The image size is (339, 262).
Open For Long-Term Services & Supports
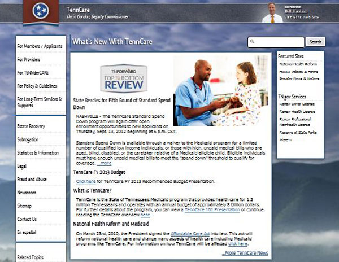click(x=40, y=102)
